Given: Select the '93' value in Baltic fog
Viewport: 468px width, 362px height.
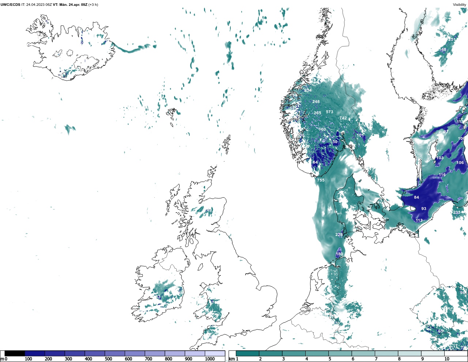Looking at the screenshot, I should [424, 209].
